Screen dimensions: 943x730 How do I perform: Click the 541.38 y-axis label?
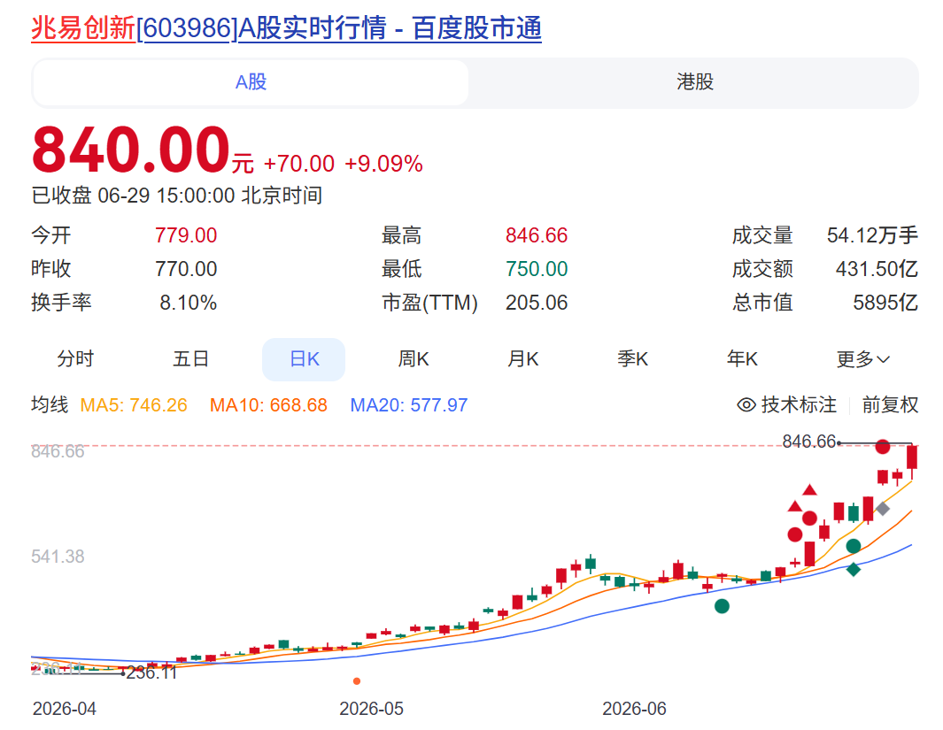[x=58, y=557]
